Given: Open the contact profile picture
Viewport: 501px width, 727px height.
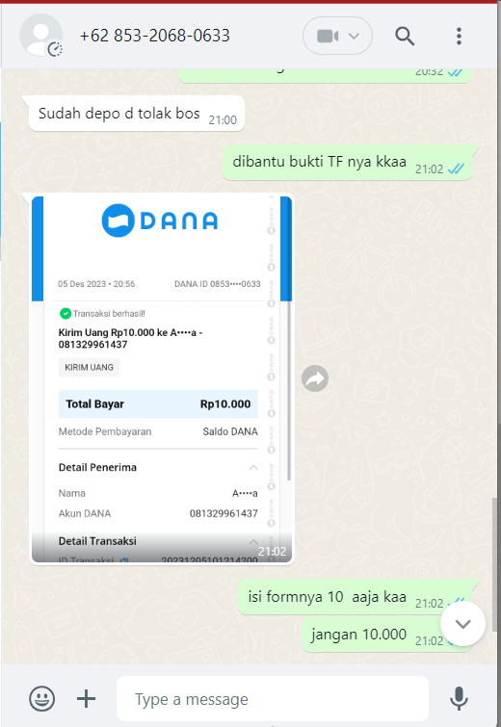Looking at the screenshot, I should point(40,36).
